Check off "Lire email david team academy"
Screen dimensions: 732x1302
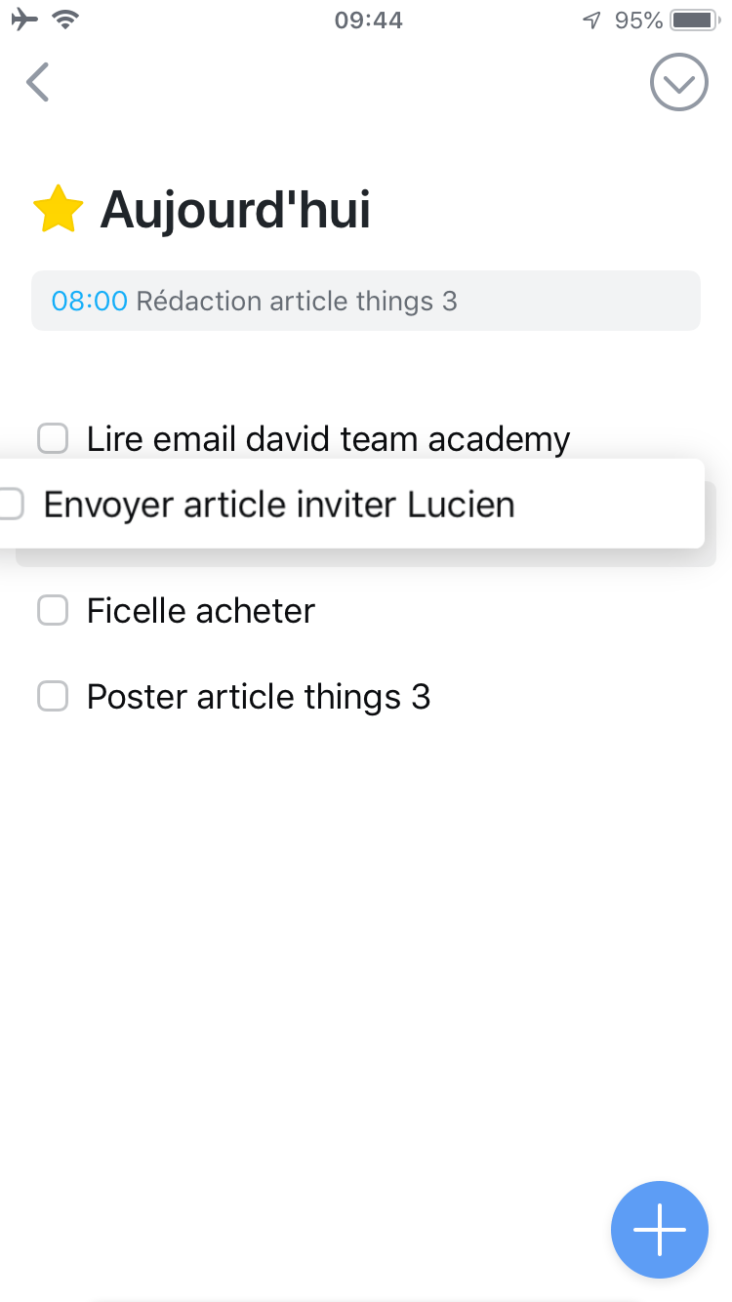tap(53, 439)
